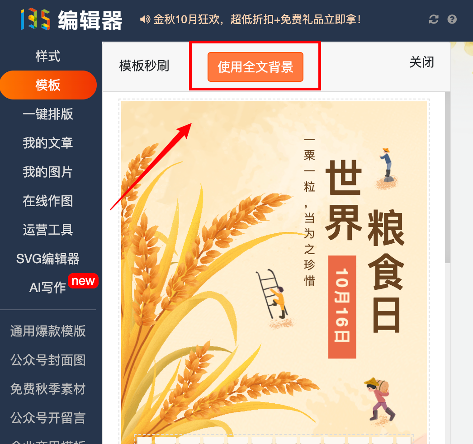The image size is (473, 444).
Task: Go to 我的文章
Action: point(48,143)
